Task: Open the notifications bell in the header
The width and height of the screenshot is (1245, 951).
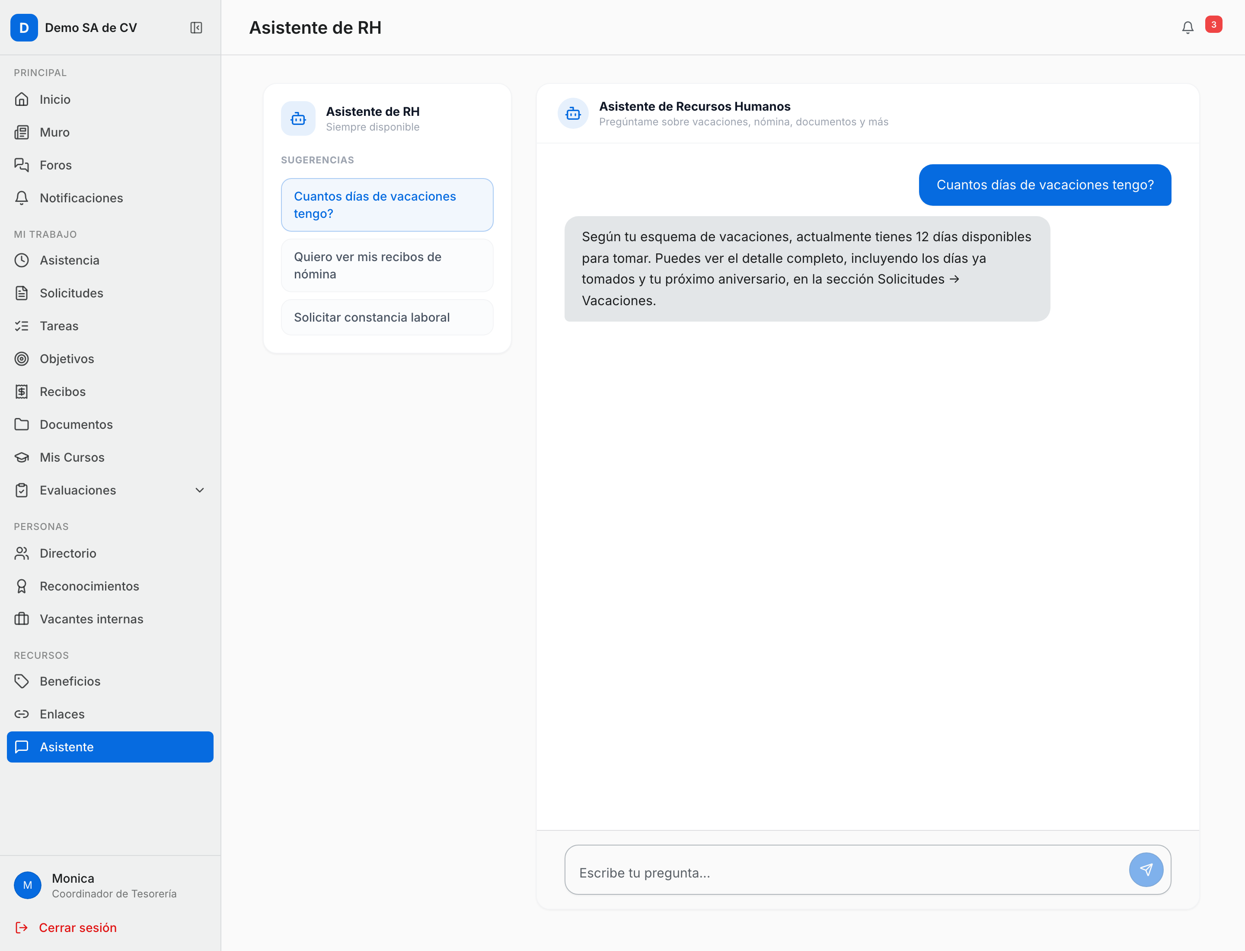Action: point(1187,28)
